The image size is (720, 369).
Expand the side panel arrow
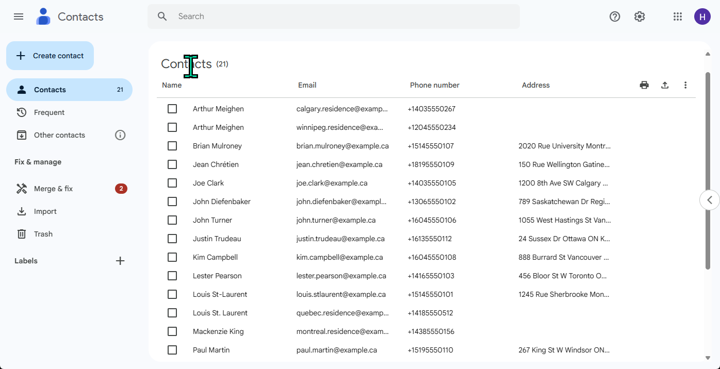point(710,200)
